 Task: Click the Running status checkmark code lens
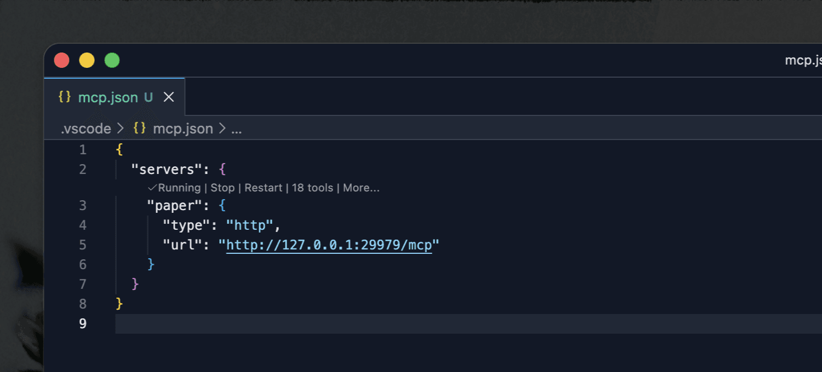coord(174,188)
